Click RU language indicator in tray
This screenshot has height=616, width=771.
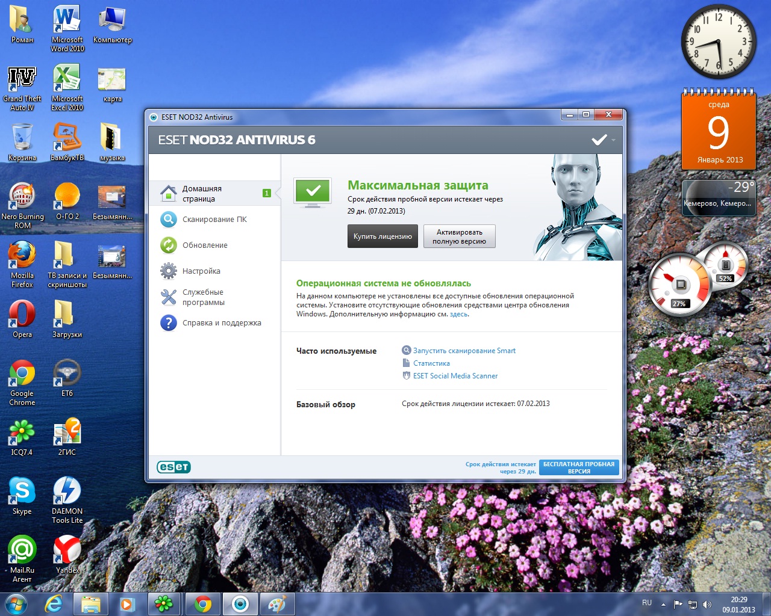click(x=647, y=603)
